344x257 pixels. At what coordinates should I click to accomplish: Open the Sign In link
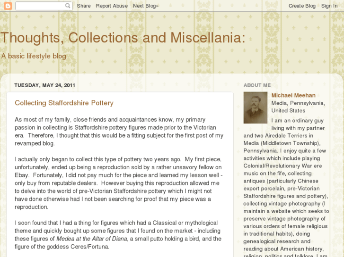329,6
